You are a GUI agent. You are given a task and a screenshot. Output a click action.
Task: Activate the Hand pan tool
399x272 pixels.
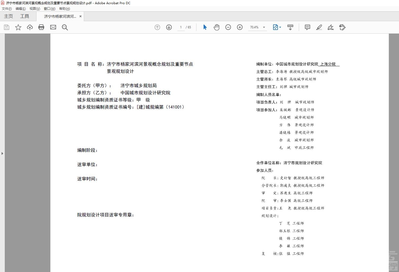click(217, 27)
